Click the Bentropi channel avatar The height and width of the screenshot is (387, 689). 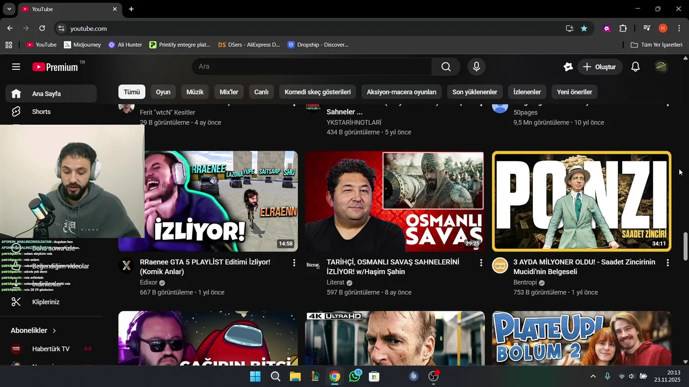pyautogui.click(x=500, y=266)
